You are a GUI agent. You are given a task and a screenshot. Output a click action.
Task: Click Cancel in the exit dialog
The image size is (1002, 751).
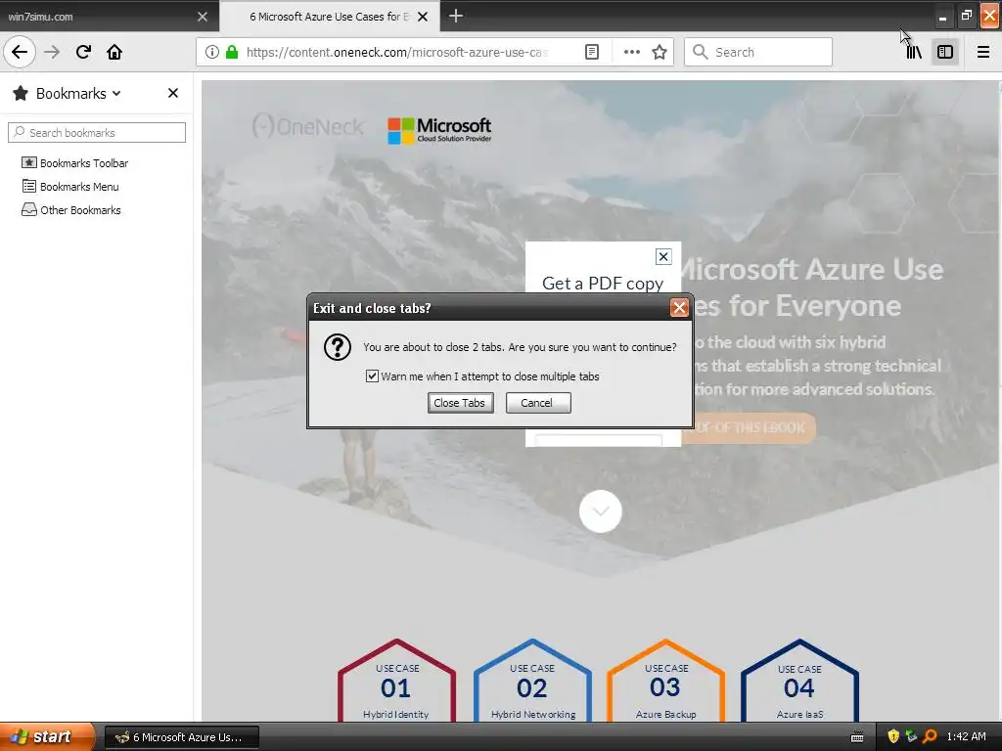click(x=538, y=403)
